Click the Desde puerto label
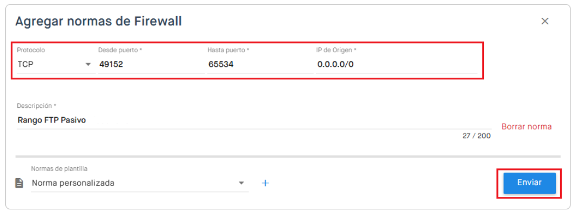Image resolution: width=572 pixels, height=212 pixels. tap(120, 50)
